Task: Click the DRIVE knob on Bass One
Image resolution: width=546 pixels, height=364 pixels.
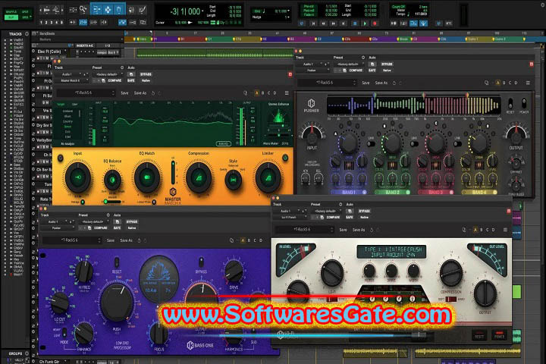Action: [x=234, y=271]
